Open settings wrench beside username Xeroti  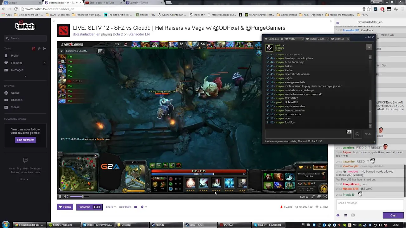pos(39,48)
